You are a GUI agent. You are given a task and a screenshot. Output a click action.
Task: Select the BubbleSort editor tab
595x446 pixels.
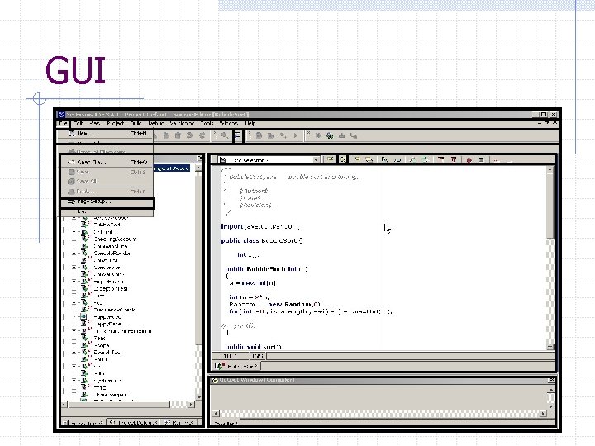[237, 366]
